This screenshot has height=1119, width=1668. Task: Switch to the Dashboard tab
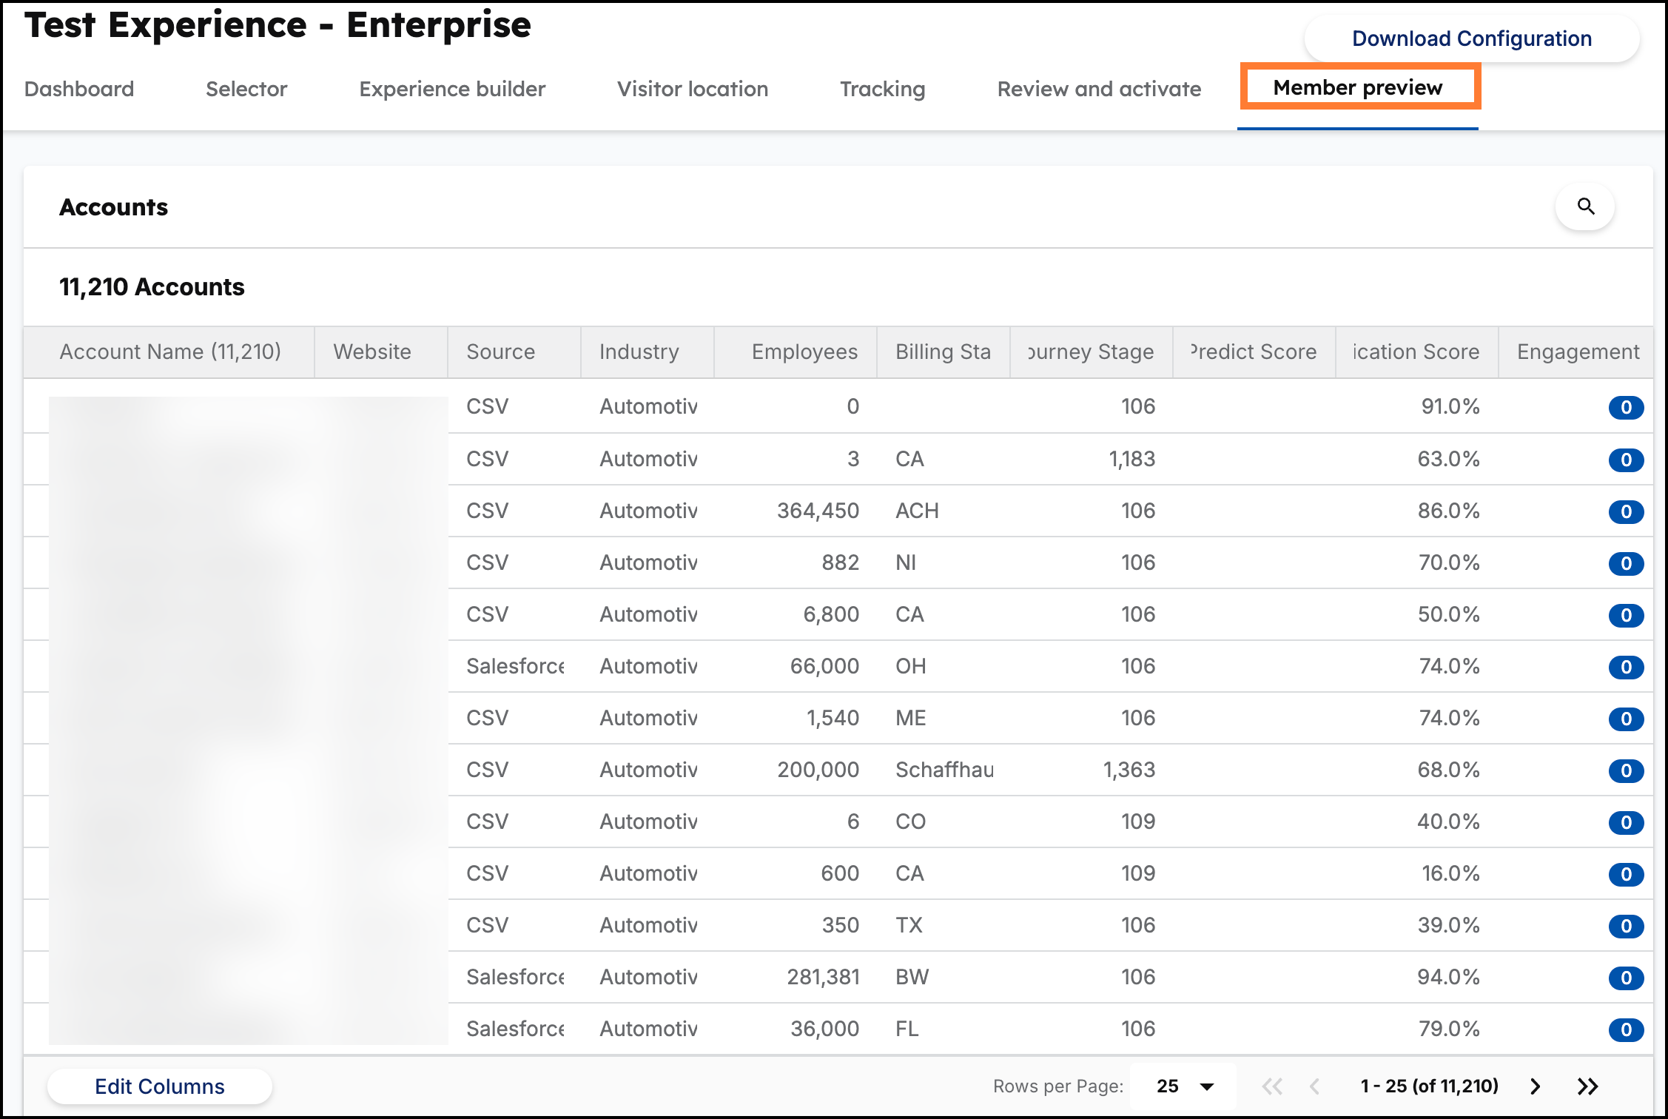pos(78,89)
